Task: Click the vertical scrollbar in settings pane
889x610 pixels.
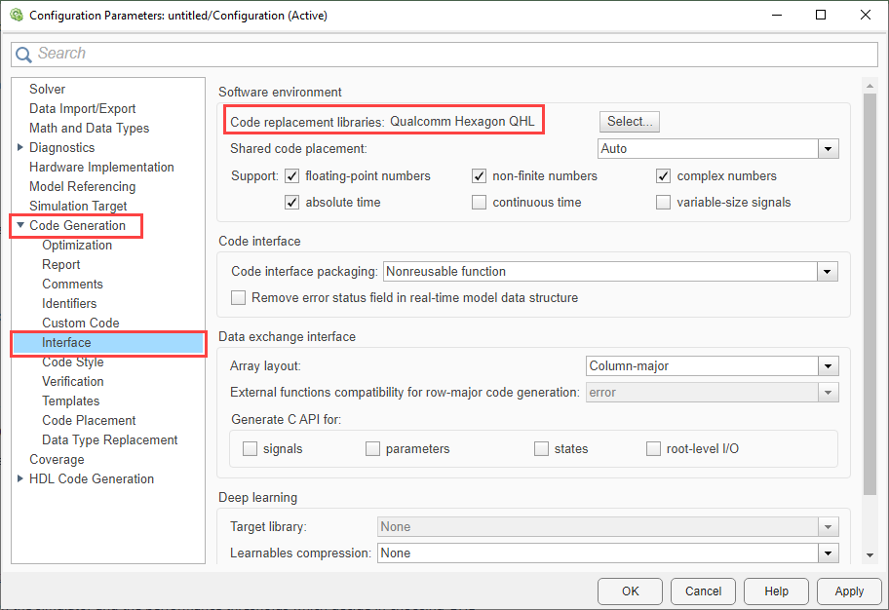Action: pos(870,292)
